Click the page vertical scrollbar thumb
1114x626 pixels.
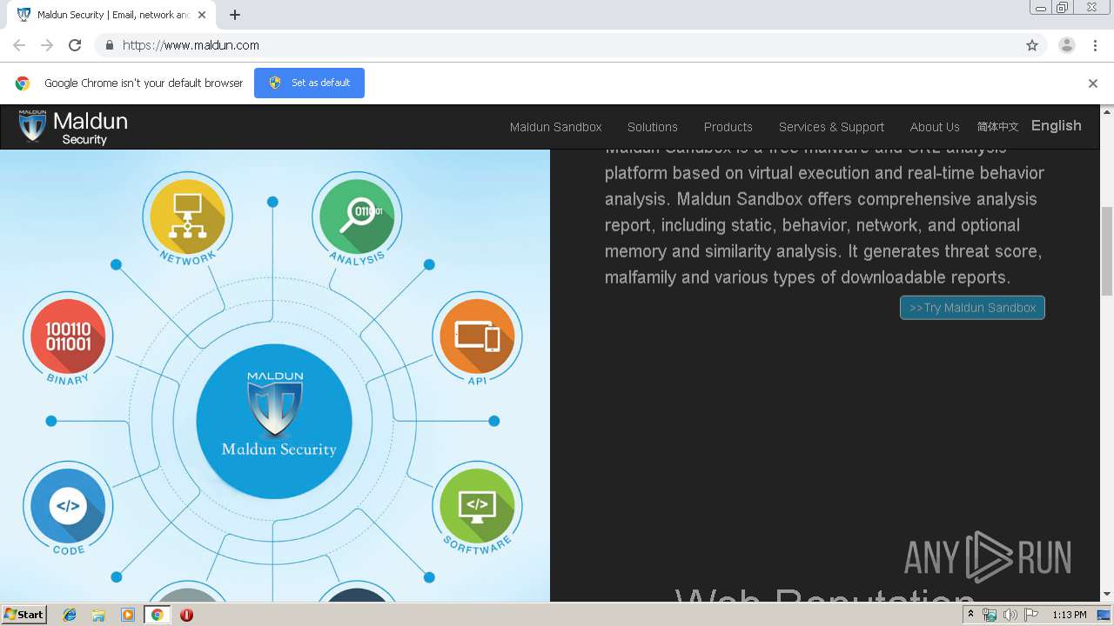pyautogui.click(x=1107, y=252)
